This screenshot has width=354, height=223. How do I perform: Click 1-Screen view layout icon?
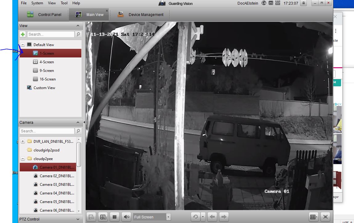35,53
